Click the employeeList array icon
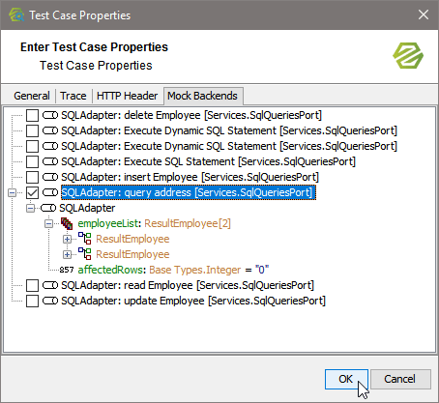 [x=67, y=223]
